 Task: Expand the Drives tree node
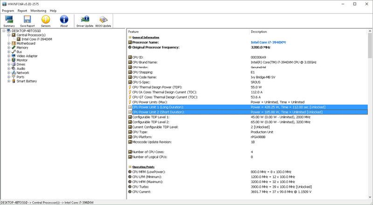[9, 64]
